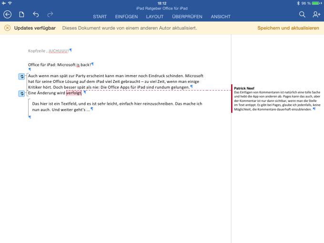This screenshot has height=243, width=324.
Task: Switch to the ANSICHT tab
Action: [x=221, y=17]
